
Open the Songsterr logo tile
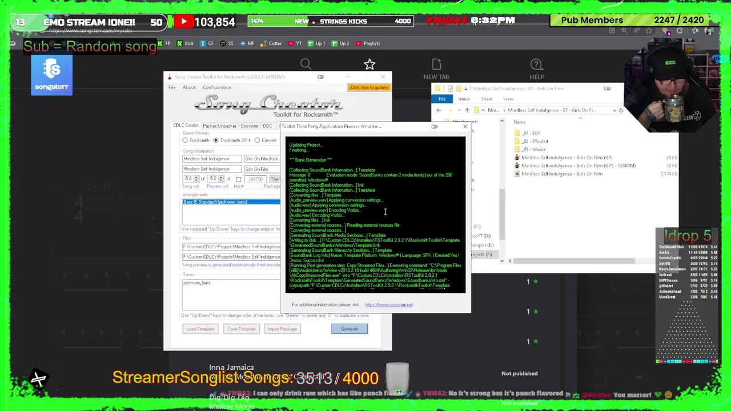click(52, 75)
